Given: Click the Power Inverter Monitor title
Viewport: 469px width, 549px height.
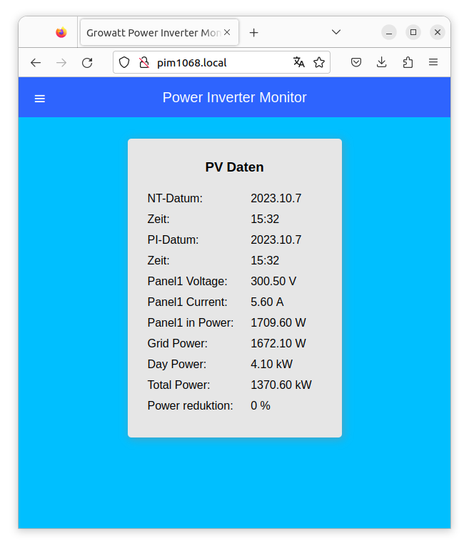Looking at the screenshot, I should point(234,98).
